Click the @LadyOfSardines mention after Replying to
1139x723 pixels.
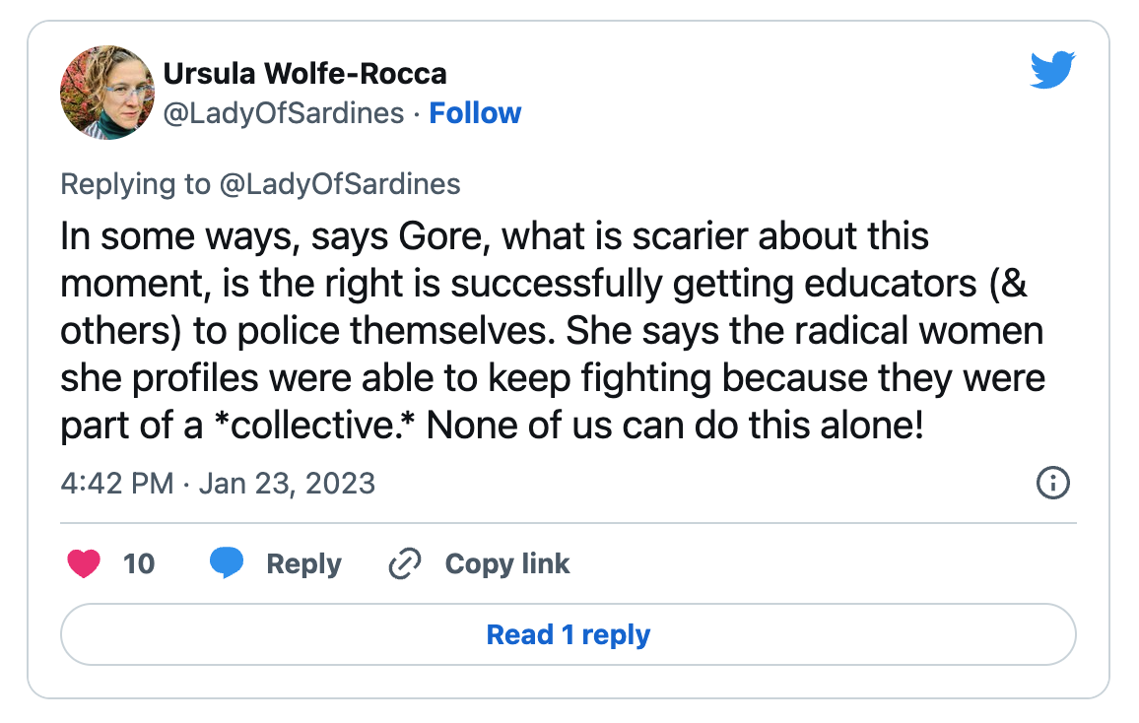340,184
